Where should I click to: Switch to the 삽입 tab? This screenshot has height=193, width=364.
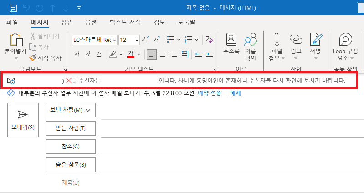67,22
